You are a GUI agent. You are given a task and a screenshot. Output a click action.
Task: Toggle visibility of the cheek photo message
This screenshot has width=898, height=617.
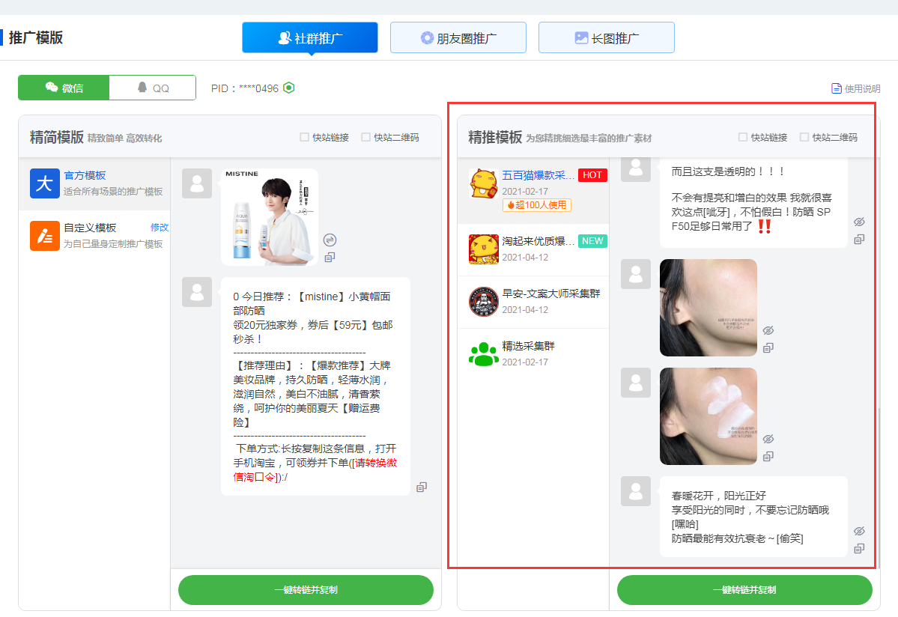coord(768,330)
